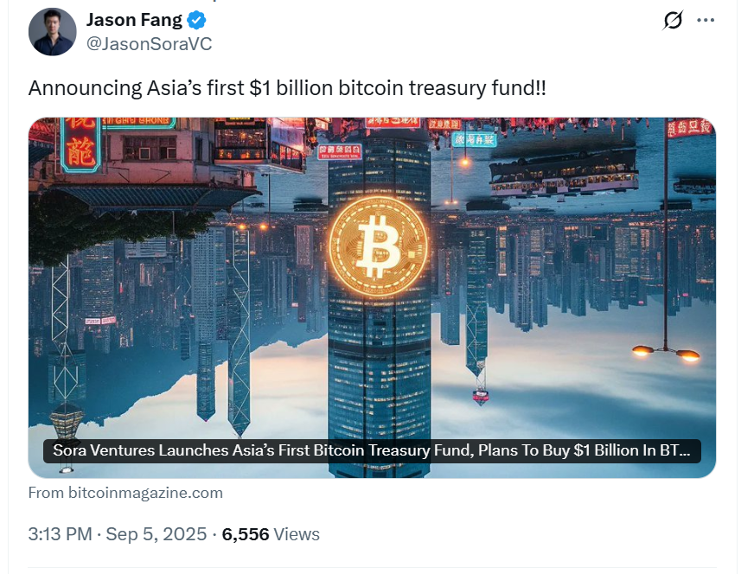Click the blue verified checkmark badge
This screenshot has width=754, height=574.
[196, 20]
